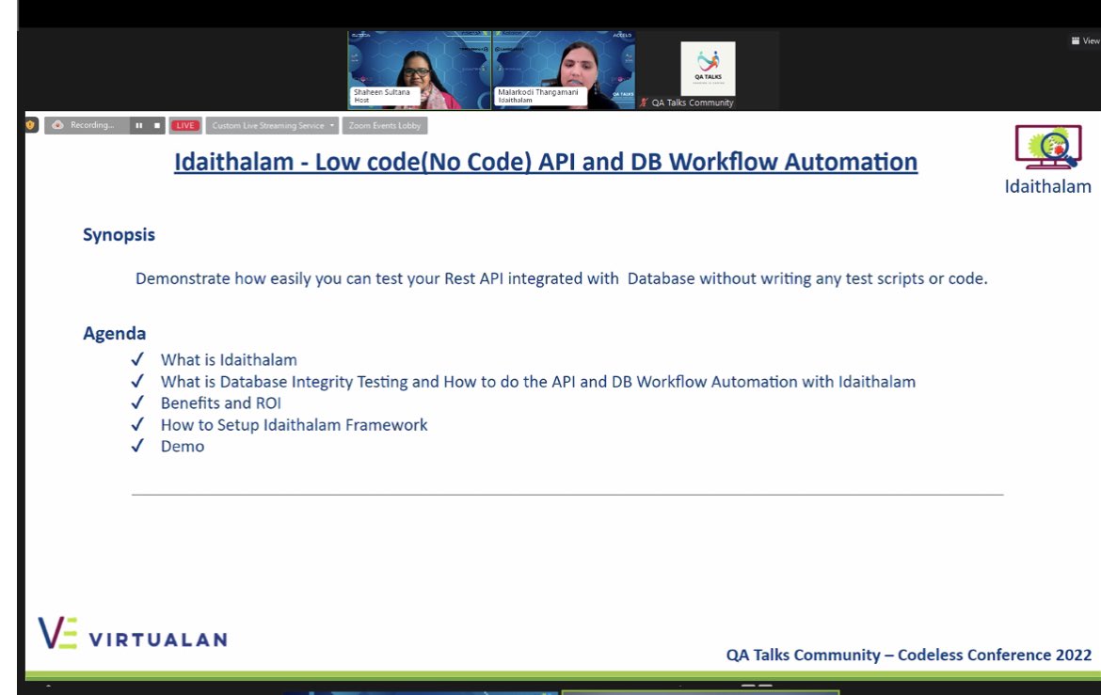Stop the recording

[x=156, y=126]
